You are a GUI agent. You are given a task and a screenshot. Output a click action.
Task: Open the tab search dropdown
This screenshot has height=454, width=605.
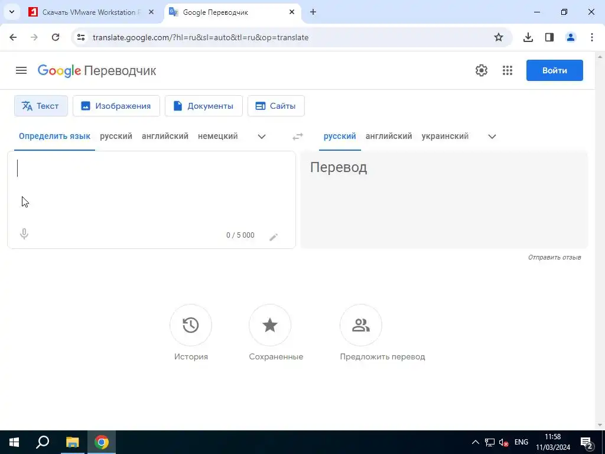pos(12,12)
